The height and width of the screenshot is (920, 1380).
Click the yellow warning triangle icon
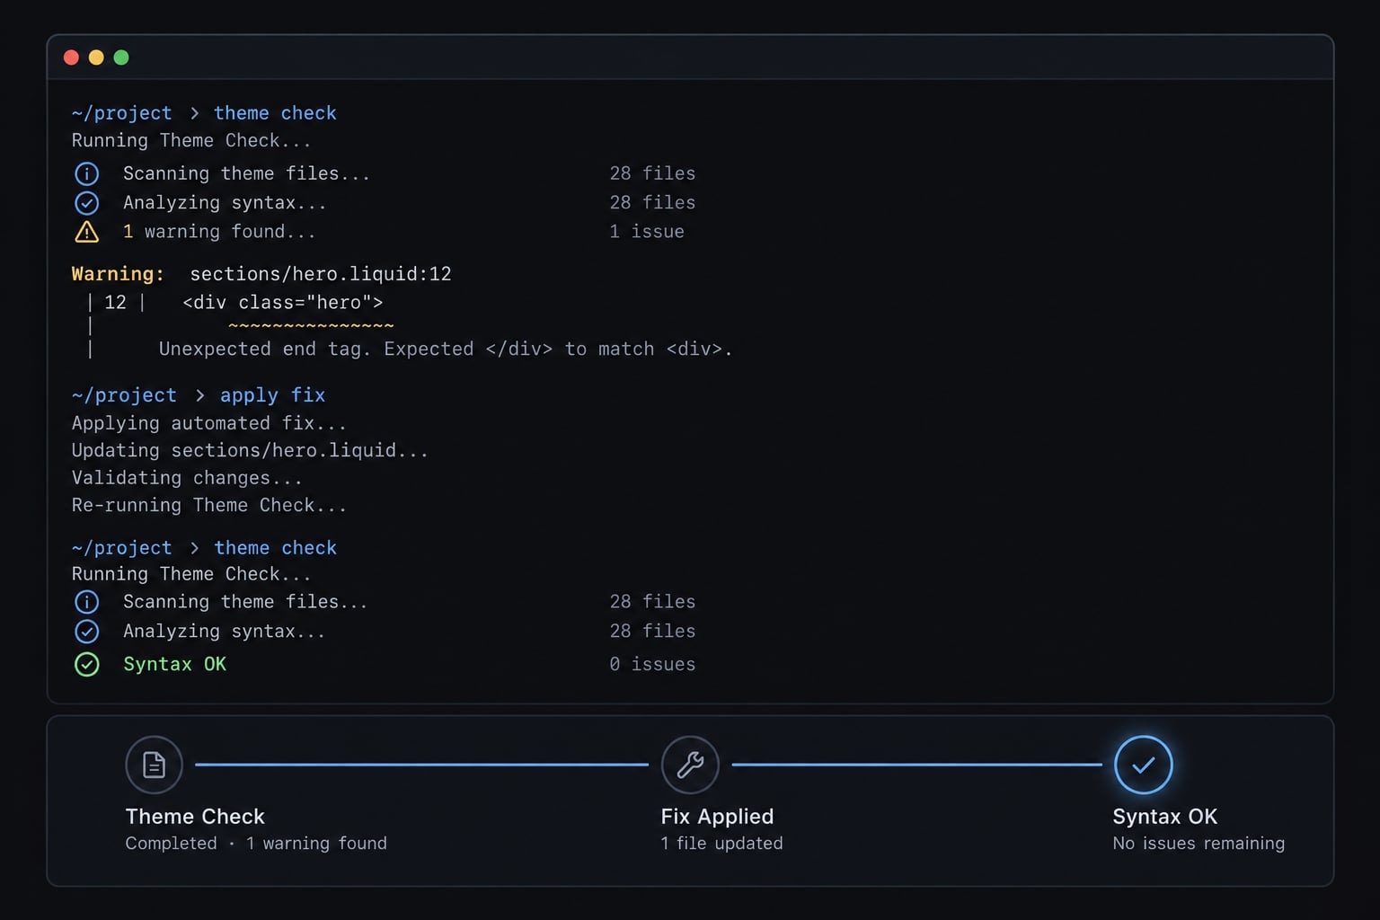[x=86, y=232]
